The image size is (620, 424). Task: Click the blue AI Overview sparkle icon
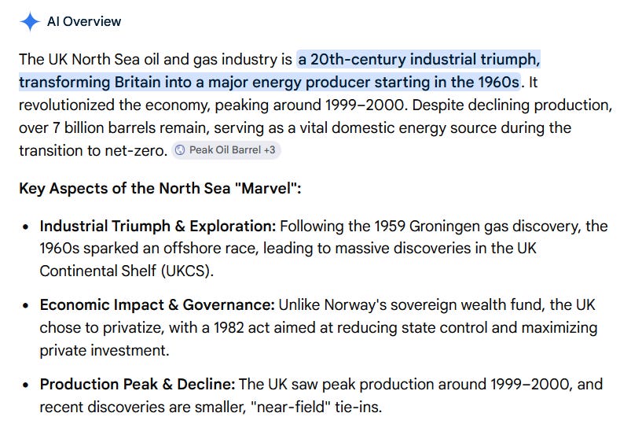tap(30, 21)
